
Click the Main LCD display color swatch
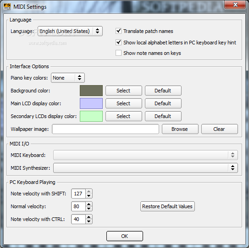coord(91,103)
